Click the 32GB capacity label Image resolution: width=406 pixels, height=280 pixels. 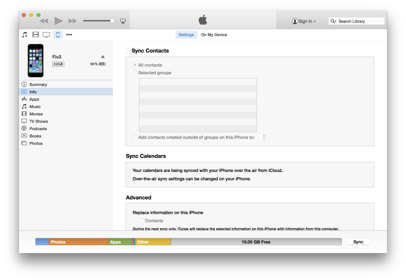pyautogui.click(x=58, y=64)
